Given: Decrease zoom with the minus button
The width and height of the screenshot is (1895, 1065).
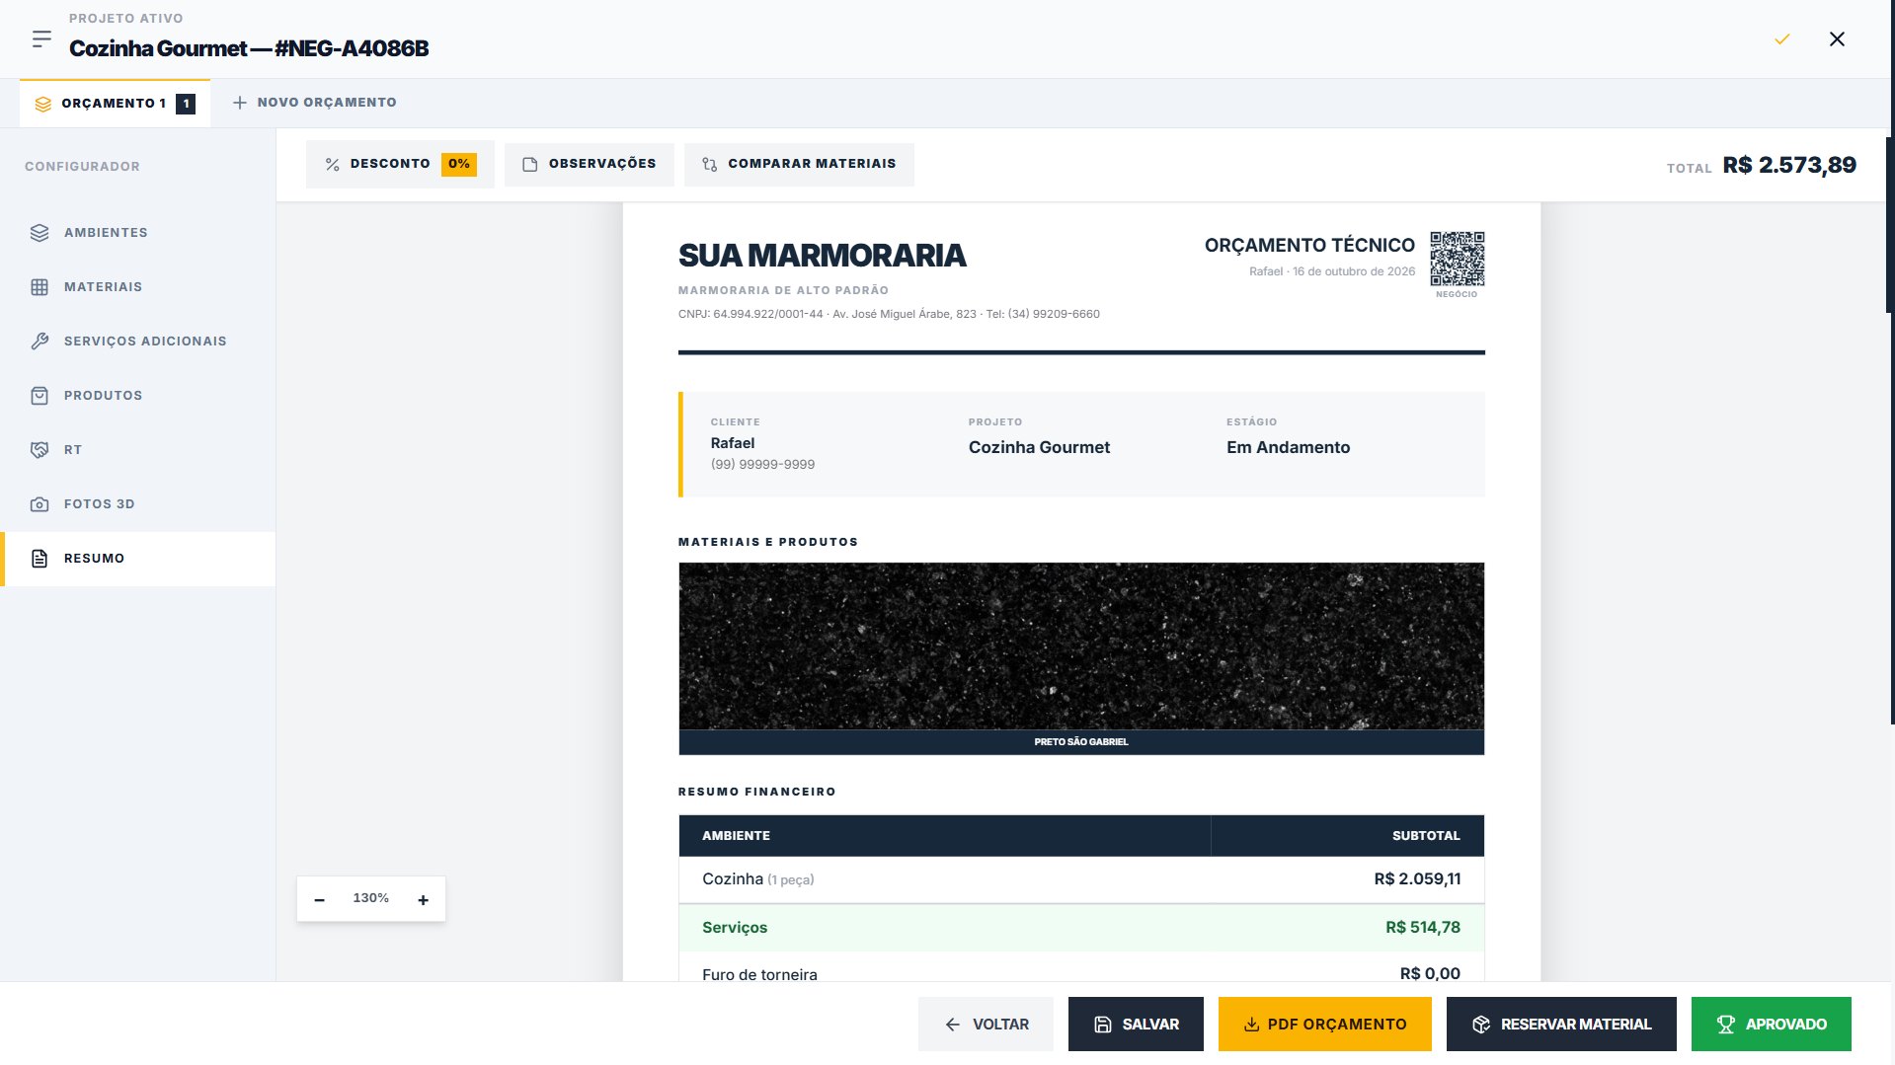Looking at the screenshot, I should [x=320, y=899].
